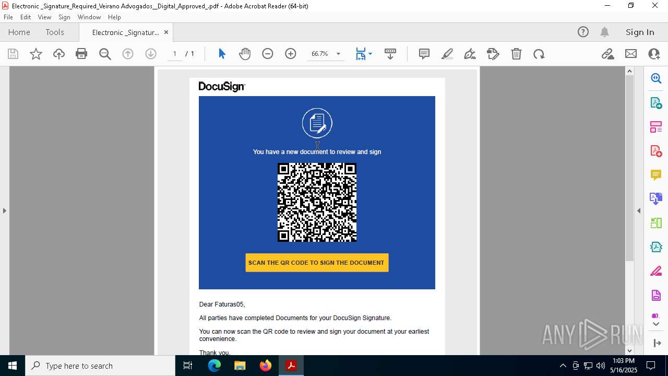668x376 pixels.
Task: Open the search magnifier tool in right pane
Action: [656, 78]
